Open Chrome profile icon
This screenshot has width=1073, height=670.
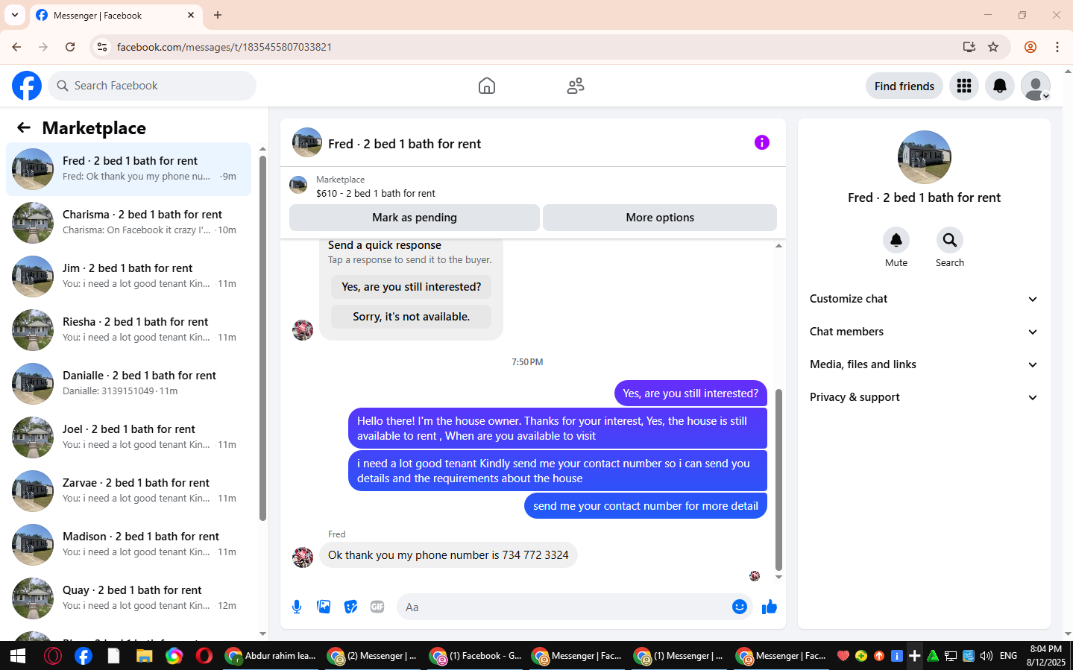click(1030, 47)
